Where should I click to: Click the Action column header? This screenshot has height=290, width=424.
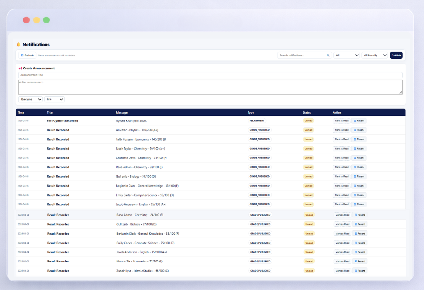click(337, 112)
